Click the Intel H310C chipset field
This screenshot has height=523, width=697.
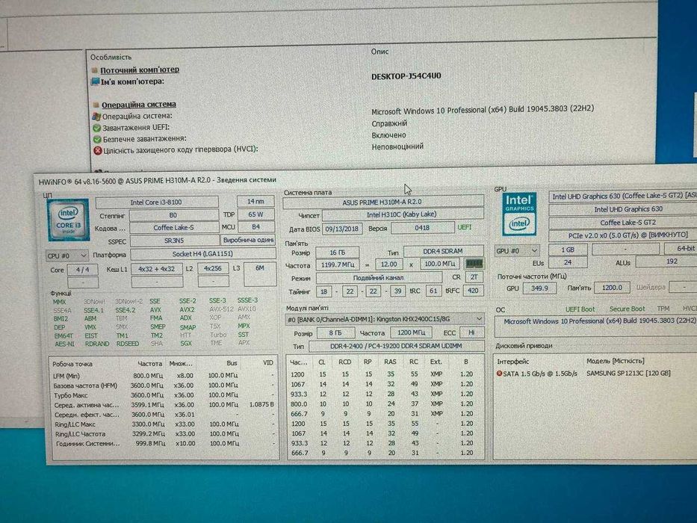pos(402,214)
